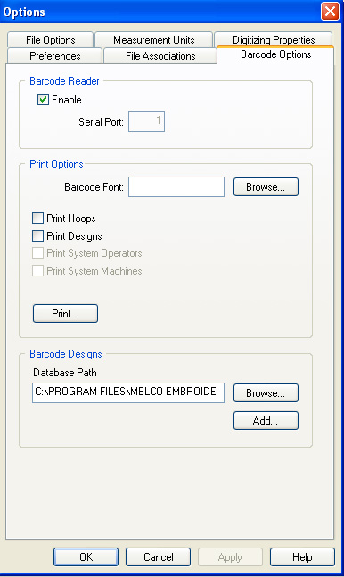Enable the Print Hoops checkbox

(38, 218)
